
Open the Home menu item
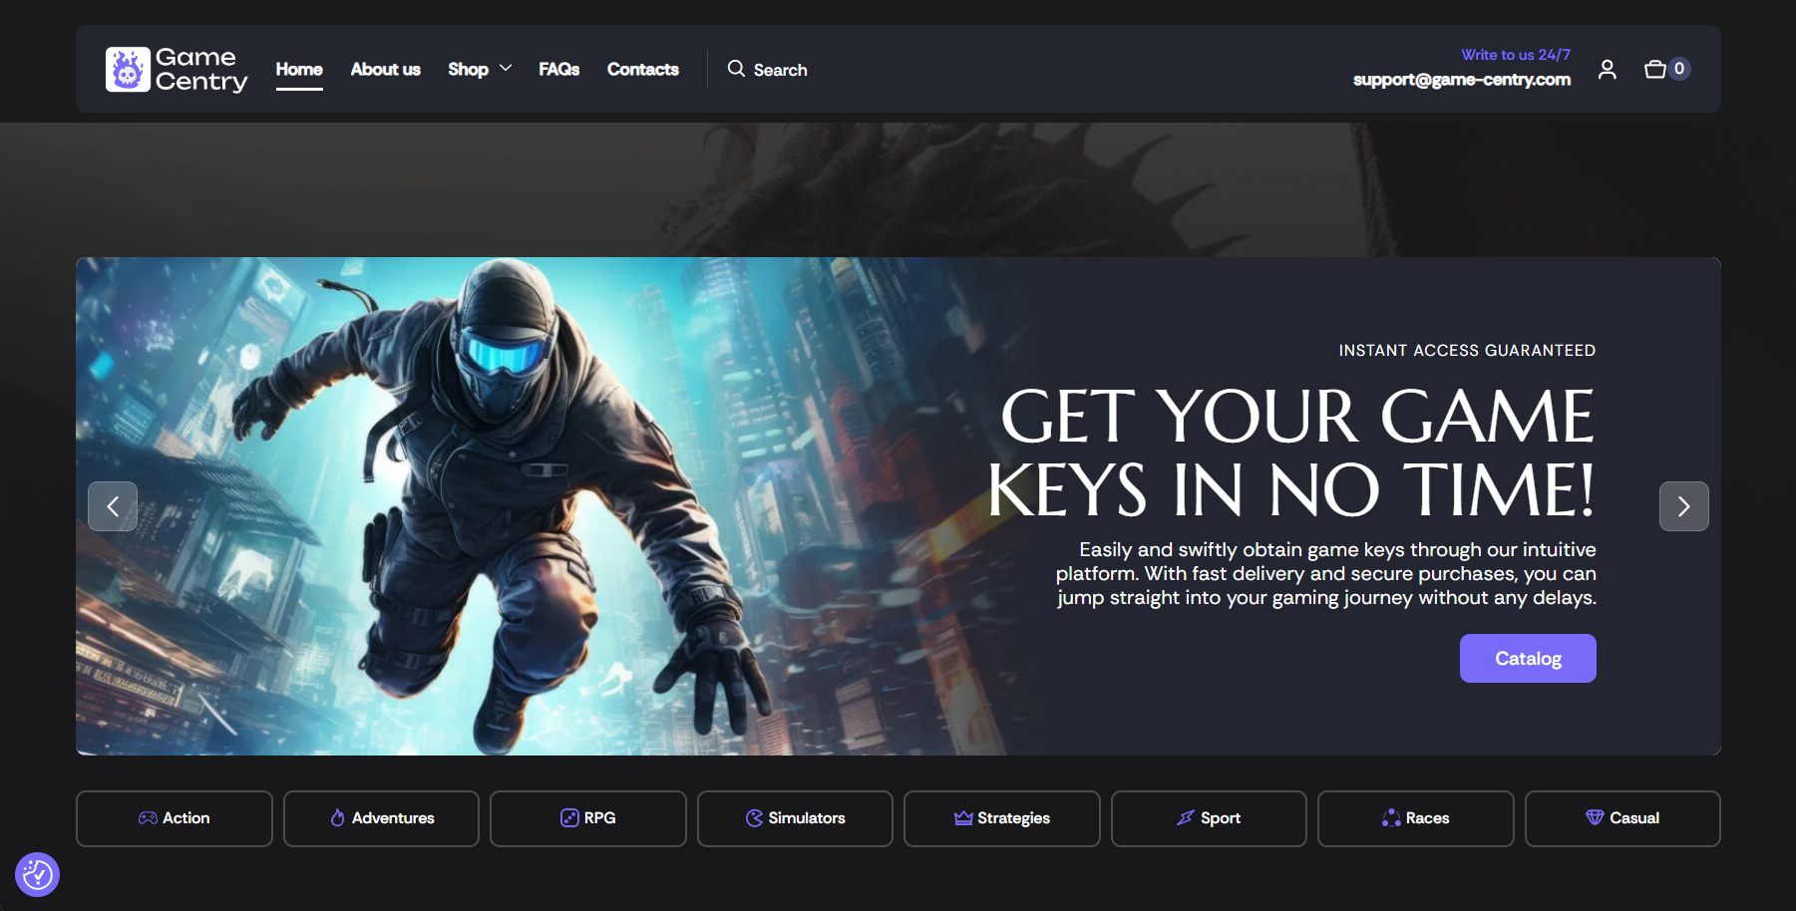299,69
